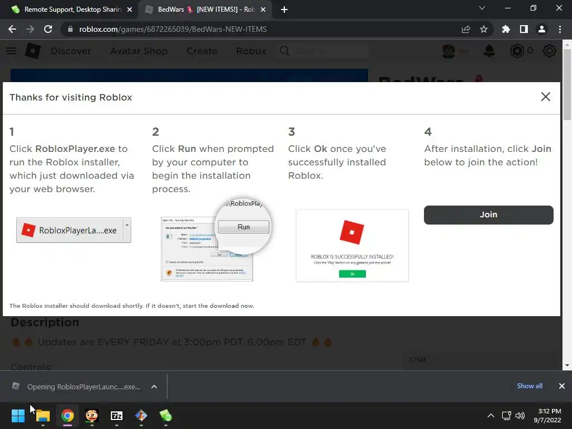Open the Chrome three-dot menu

coord(560,29)
